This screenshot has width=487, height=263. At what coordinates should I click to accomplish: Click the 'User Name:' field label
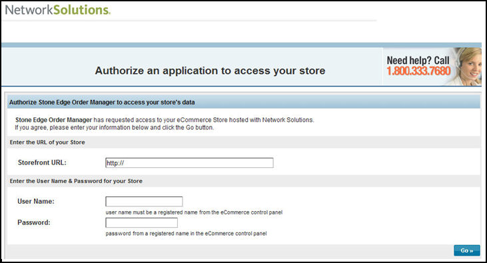click(36, 202)
